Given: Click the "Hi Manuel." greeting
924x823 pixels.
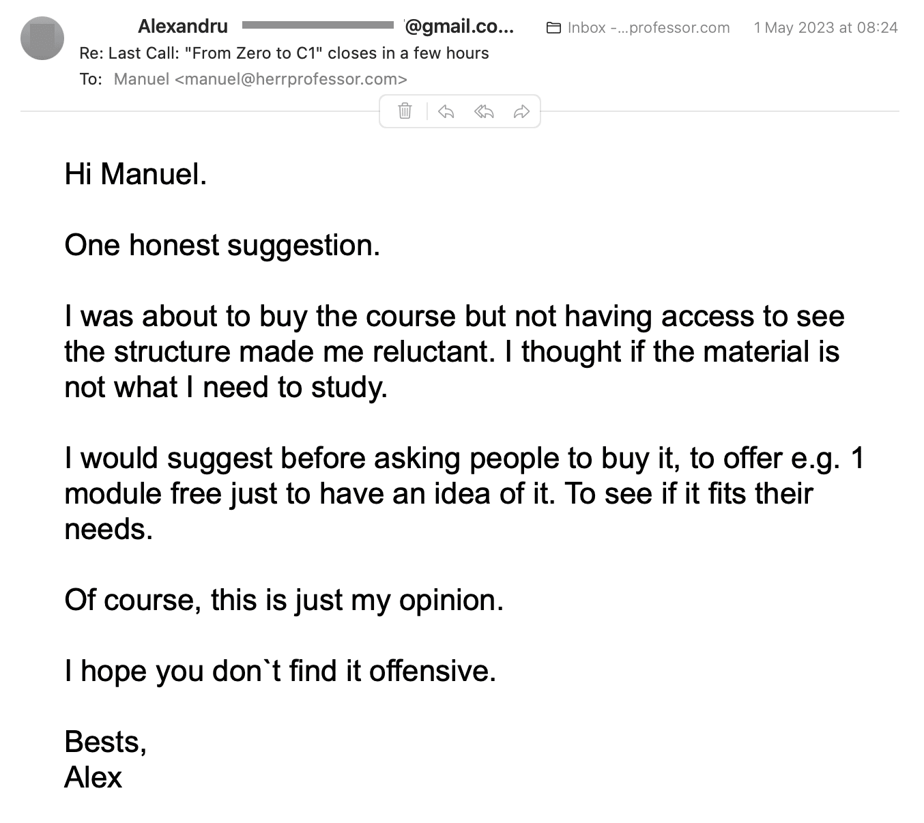Looking at the screenshot, I should (x=135, y=174).
